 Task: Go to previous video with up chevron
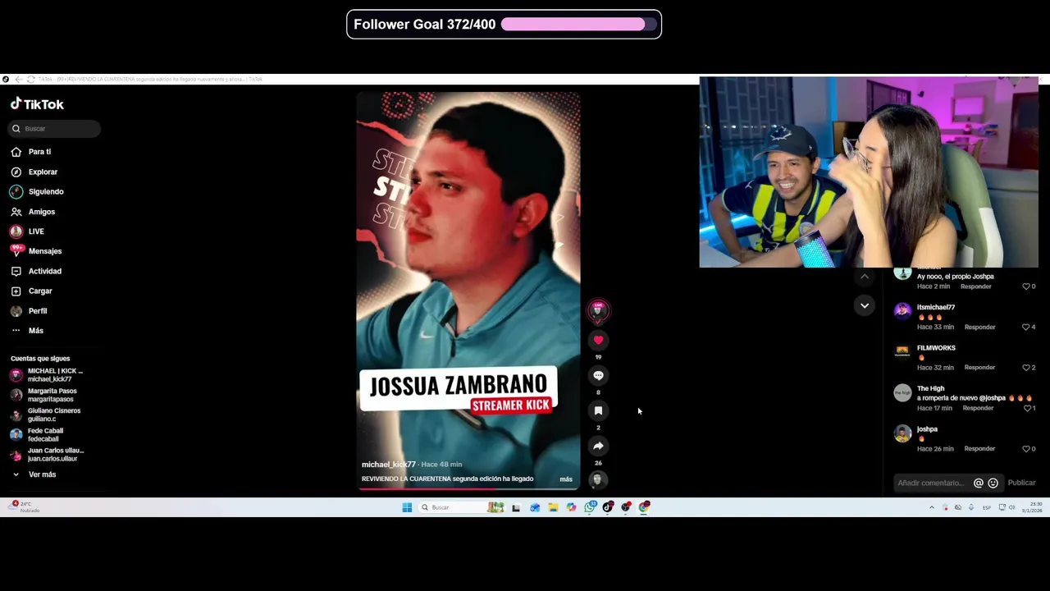865,277
